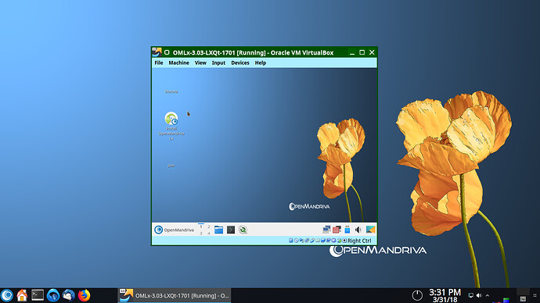Expand the hidden system tray icons arrow

point(488,295)
